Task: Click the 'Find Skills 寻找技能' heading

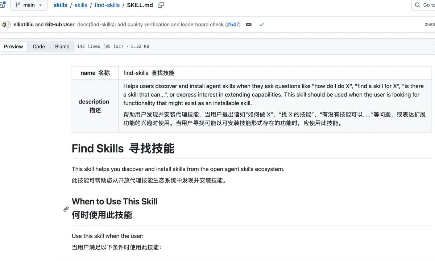Action: (123, 149)
